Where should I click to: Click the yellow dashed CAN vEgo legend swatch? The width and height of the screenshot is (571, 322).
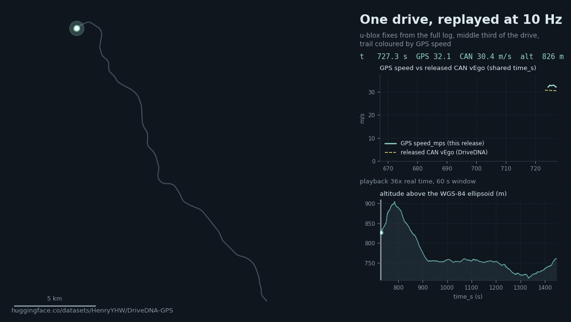tap(391, 152)
